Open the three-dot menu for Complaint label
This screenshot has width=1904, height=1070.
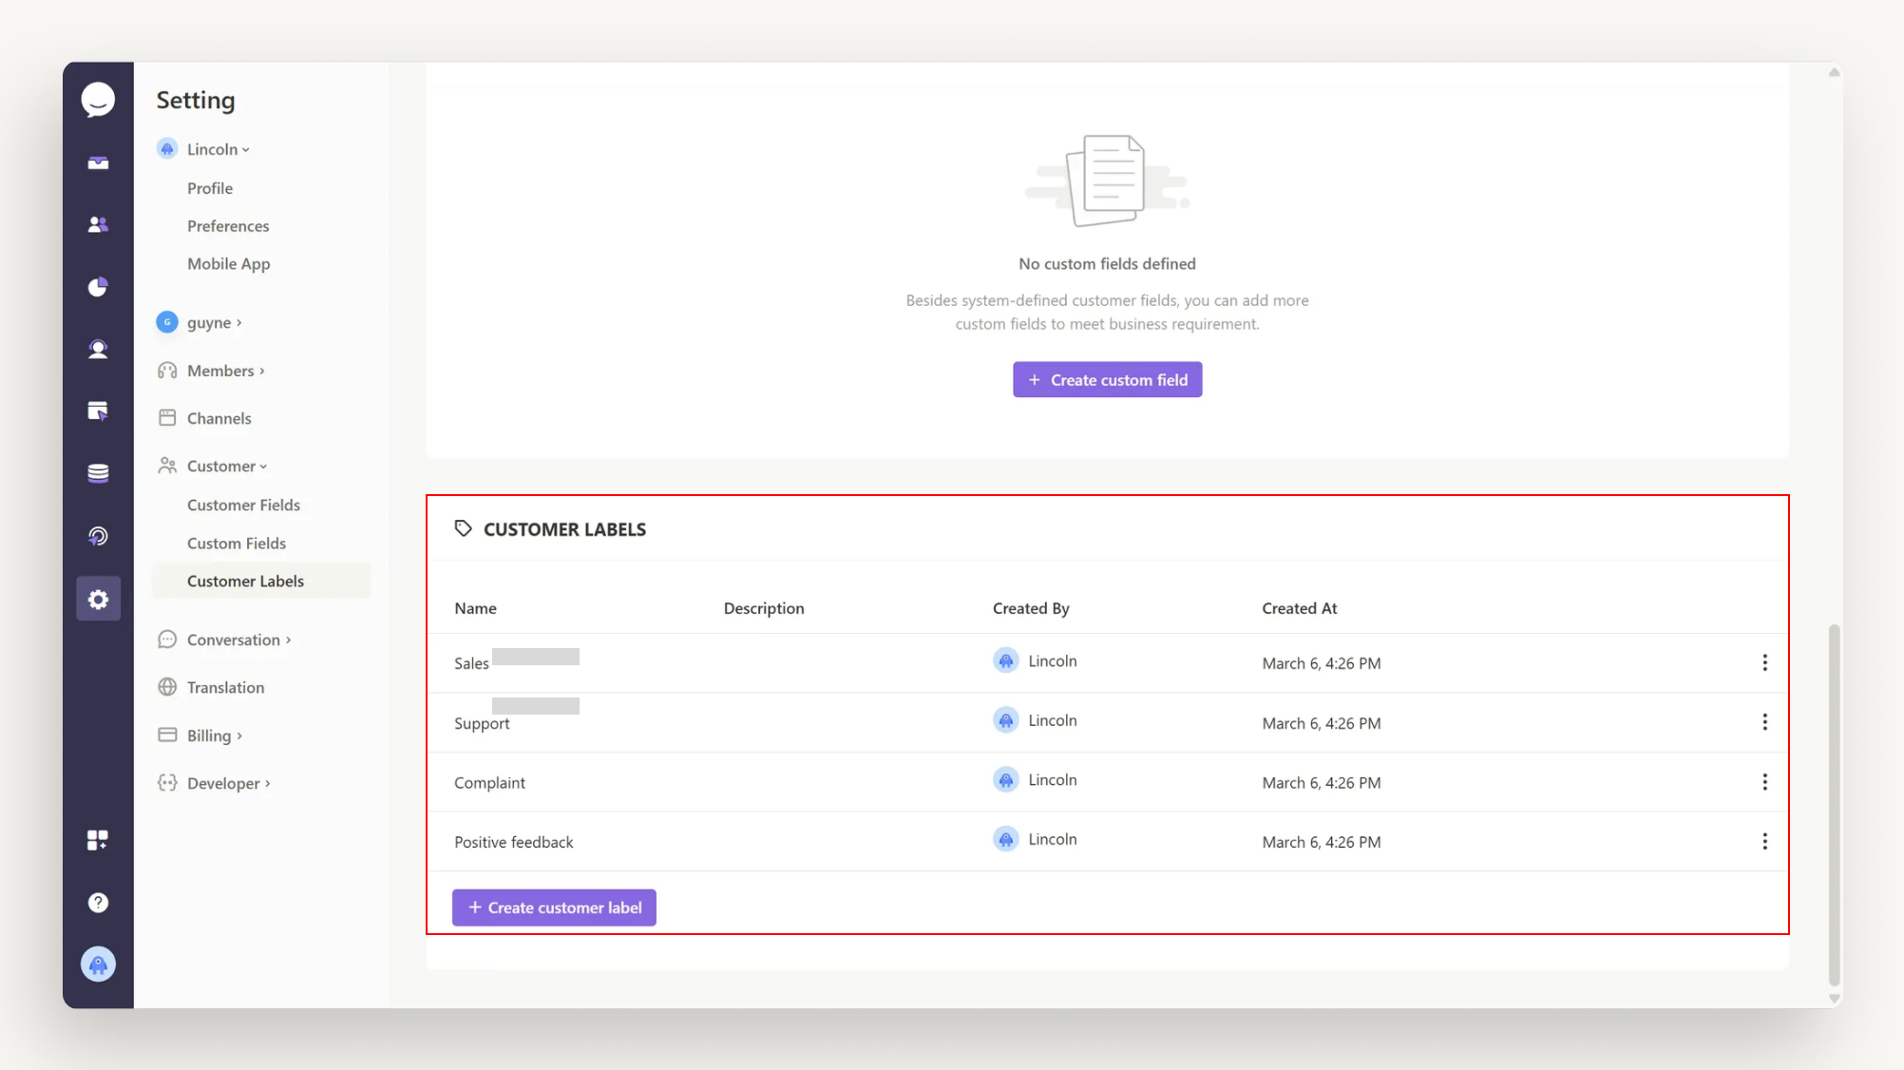coord(1764,781)
